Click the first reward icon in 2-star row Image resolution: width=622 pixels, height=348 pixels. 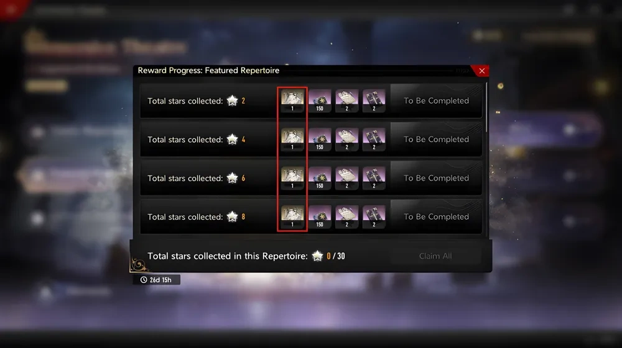point(292,100)
